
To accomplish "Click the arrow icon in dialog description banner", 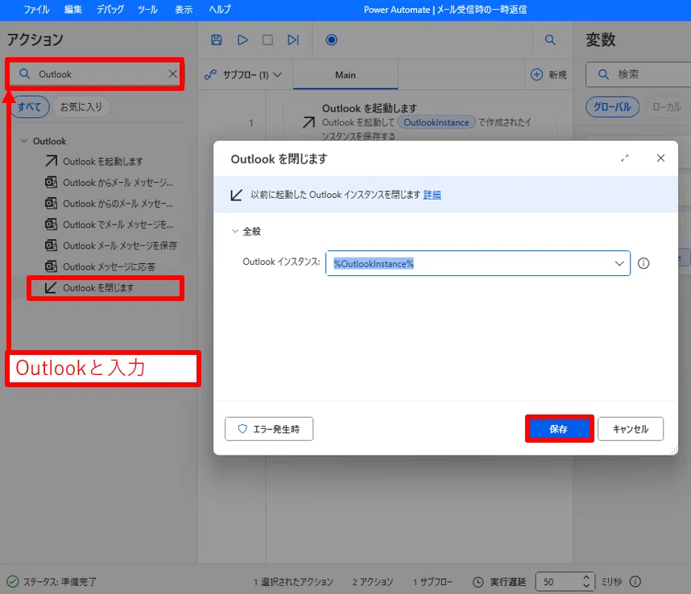I will pyautogui.click(x=236, y=195).
